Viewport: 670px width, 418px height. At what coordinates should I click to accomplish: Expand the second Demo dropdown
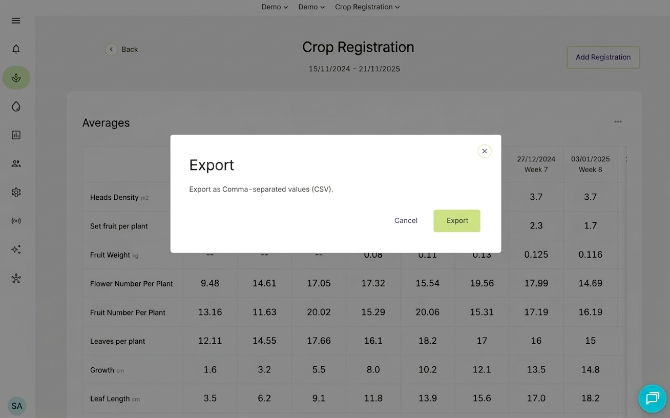pyautogui.click(x=311, y=7)
